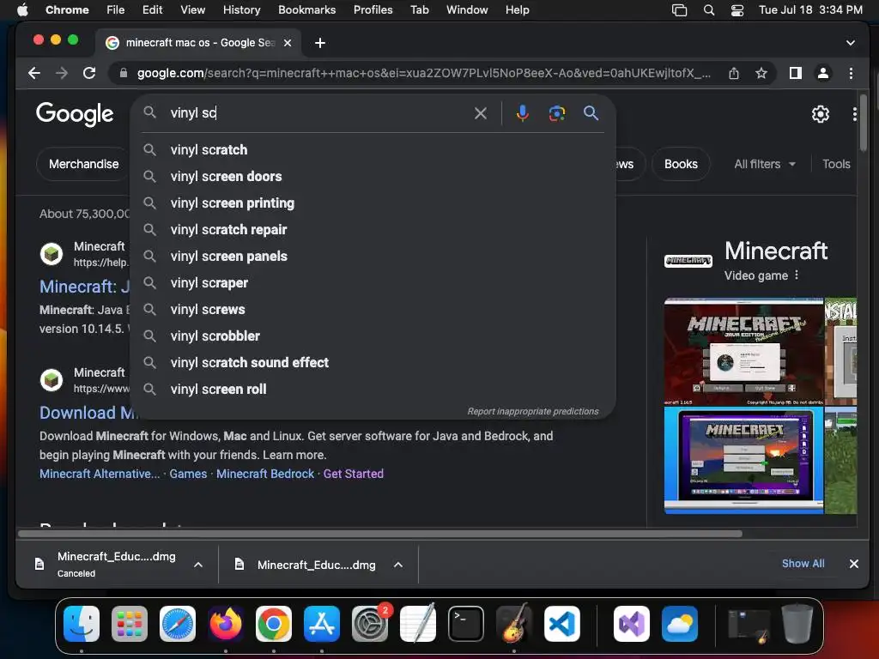879x659 pixels.
Task: Pick suggestion vinyl scrobbler
Action: (373, 336)
